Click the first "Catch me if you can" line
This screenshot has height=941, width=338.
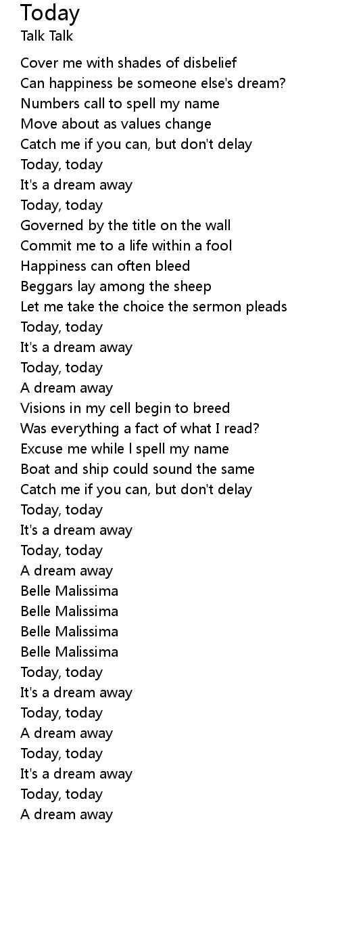(x=136, y=144)
